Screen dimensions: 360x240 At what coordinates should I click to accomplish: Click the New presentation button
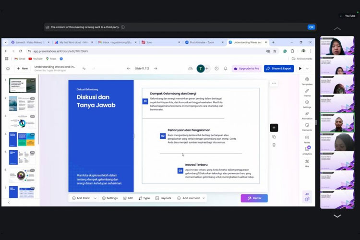22,69
